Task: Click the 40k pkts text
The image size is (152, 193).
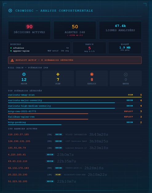Action: pyautogui.click(x=125, y=50)
